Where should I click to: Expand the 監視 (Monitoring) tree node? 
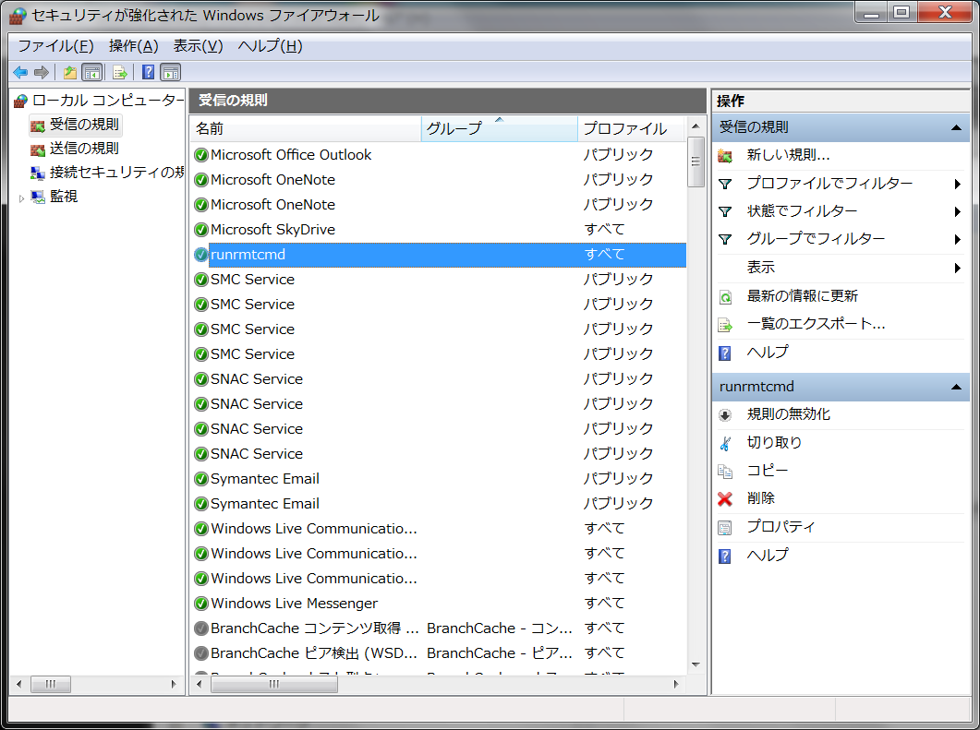click(22, 197)
